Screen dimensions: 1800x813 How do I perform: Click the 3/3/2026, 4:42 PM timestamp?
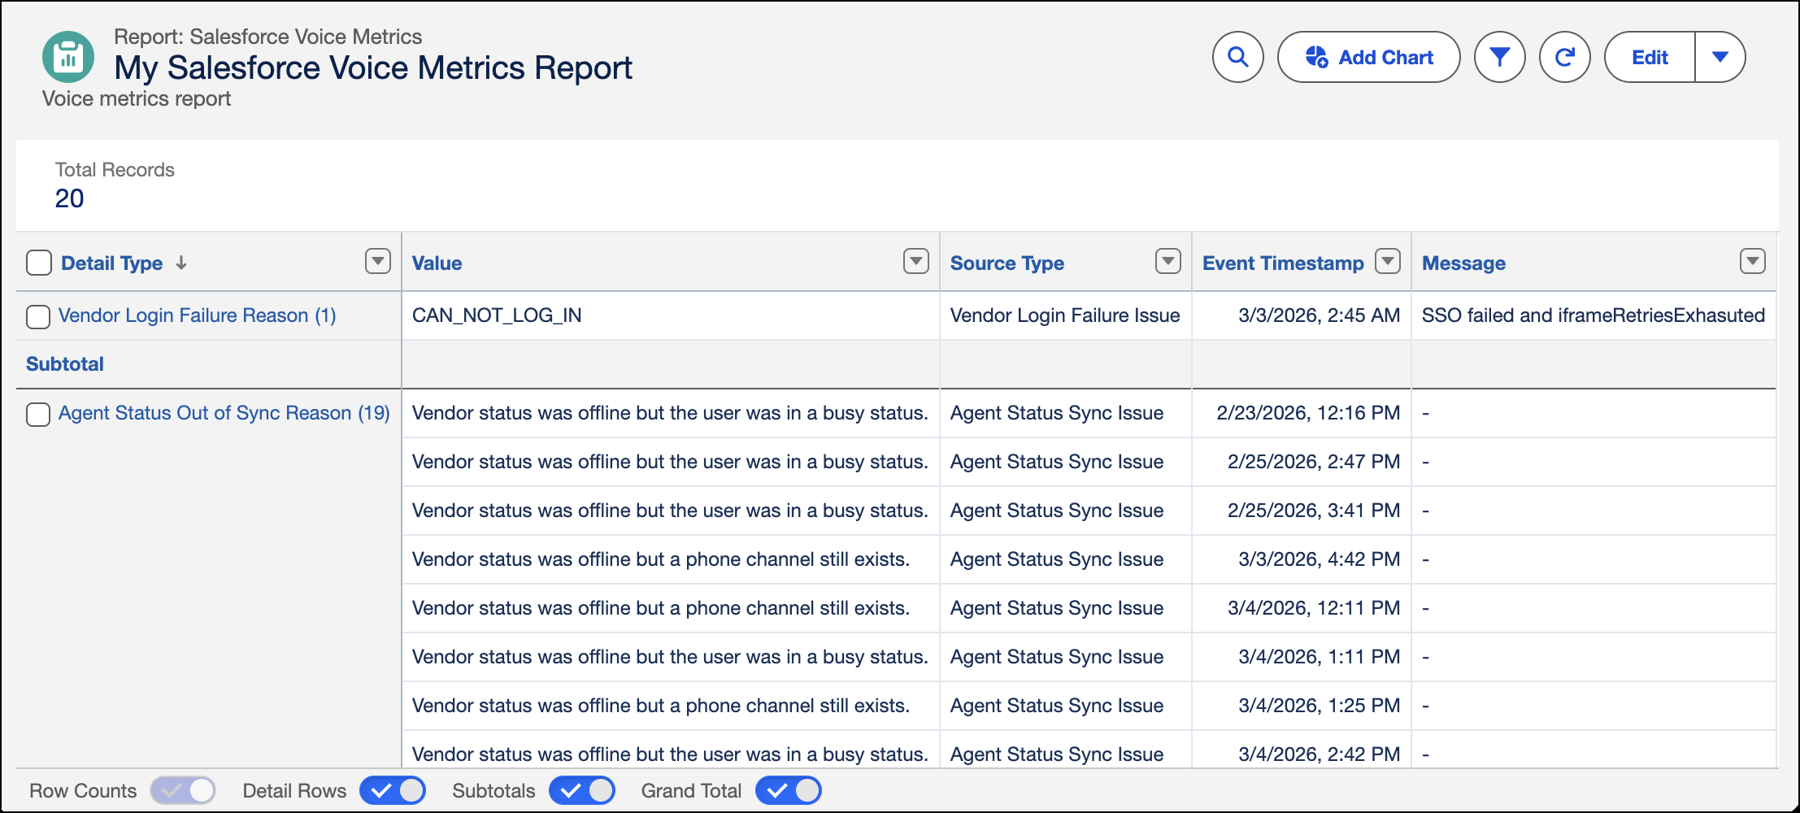pyautogui.click(x=1320, y=559)
